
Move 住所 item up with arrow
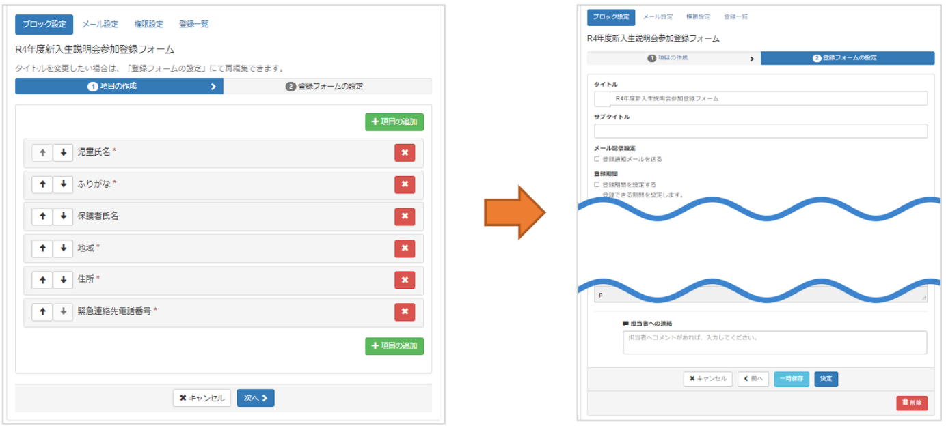pos(42,280)
